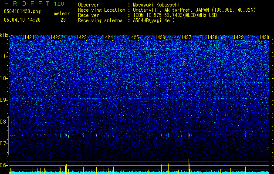Click observer name Masayuki Kobayashi
Viewport: 274px width, 174px height.
point(156,5)
